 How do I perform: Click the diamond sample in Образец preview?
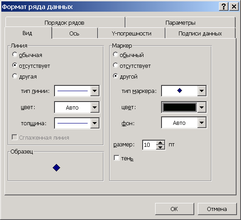(56, 167)
